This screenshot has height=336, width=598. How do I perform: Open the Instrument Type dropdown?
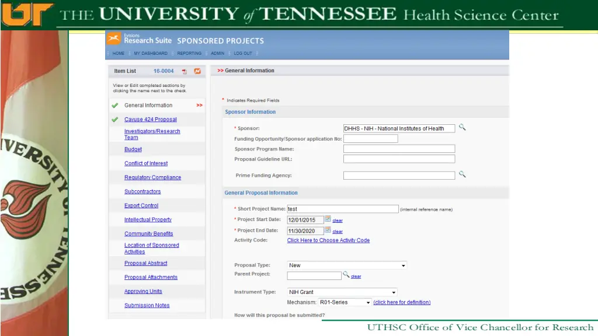pos(342,292)
